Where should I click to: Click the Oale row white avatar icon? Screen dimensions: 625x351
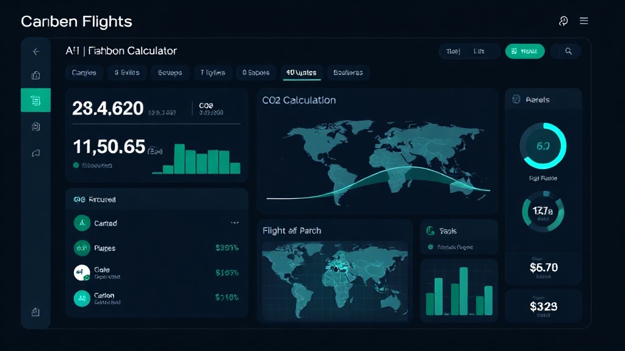(82, 272)
